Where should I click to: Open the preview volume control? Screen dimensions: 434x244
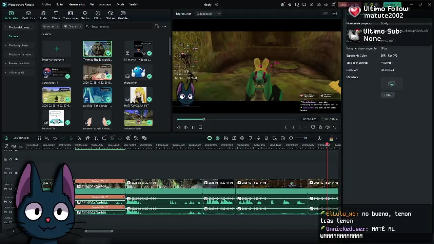(x=328, y=127)
